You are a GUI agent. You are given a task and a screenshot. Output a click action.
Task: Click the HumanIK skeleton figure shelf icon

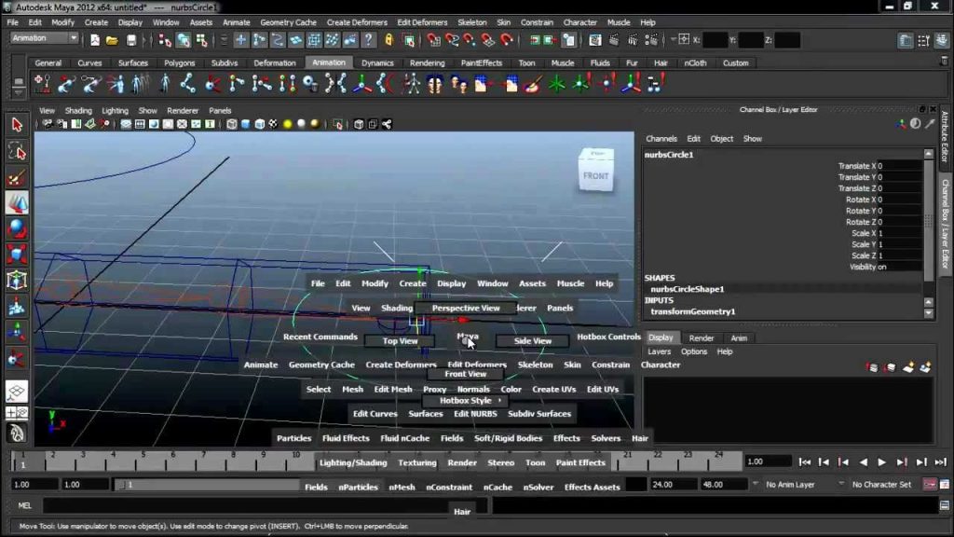pyautogui.click(x=411, y=84)
